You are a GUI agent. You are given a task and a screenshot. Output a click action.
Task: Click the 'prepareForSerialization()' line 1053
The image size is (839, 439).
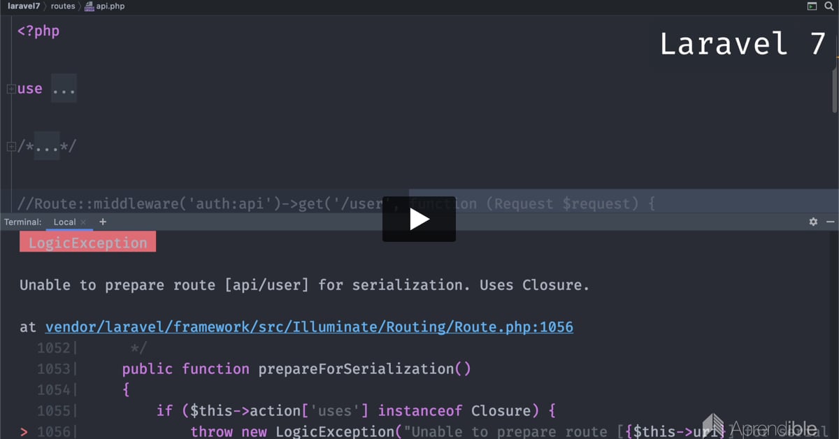296,368
